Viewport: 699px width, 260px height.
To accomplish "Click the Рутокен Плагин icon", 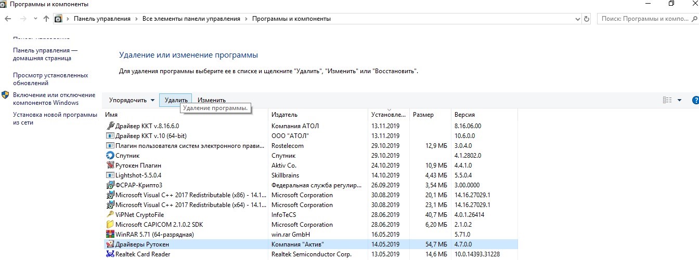I will point(110,166).
